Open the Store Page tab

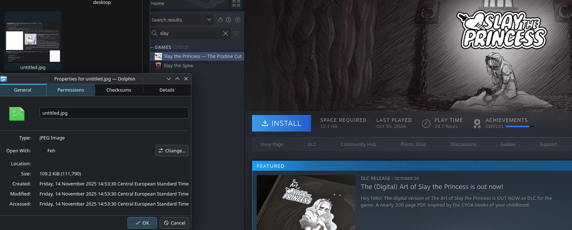(271, 144)
